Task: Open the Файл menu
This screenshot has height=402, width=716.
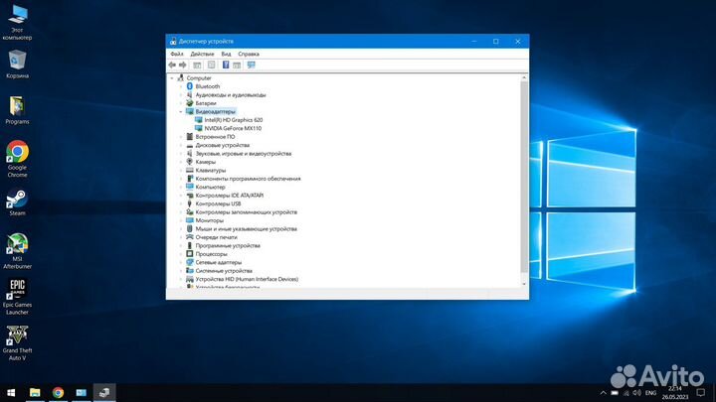Action: tap(177, 54)
